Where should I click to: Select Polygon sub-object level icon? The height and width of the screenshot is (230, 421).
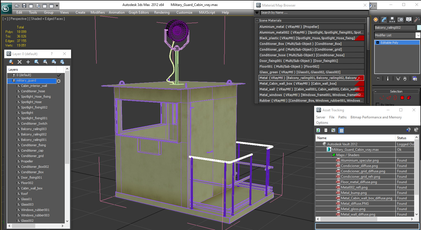point(402,98)
